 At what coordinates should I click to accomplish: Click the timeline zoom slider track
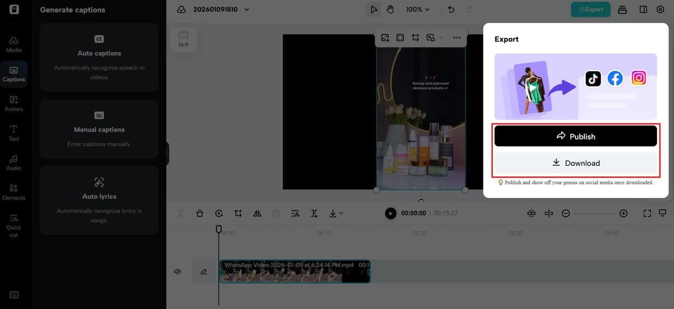(594, 213)
